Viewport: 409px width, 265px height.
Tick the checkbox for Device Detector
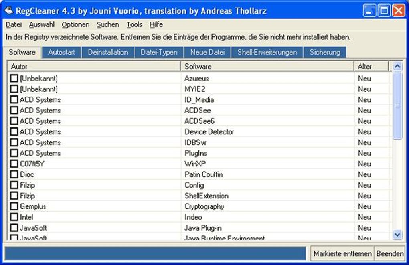point(14,132)
